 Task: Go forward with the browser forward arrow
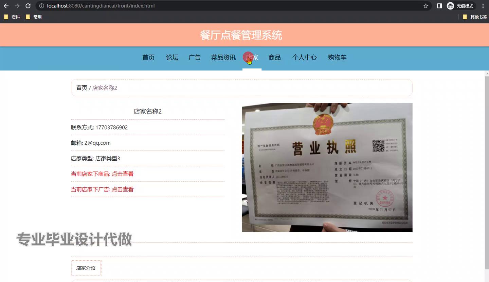pyautogui.click(x=17, y=6)
